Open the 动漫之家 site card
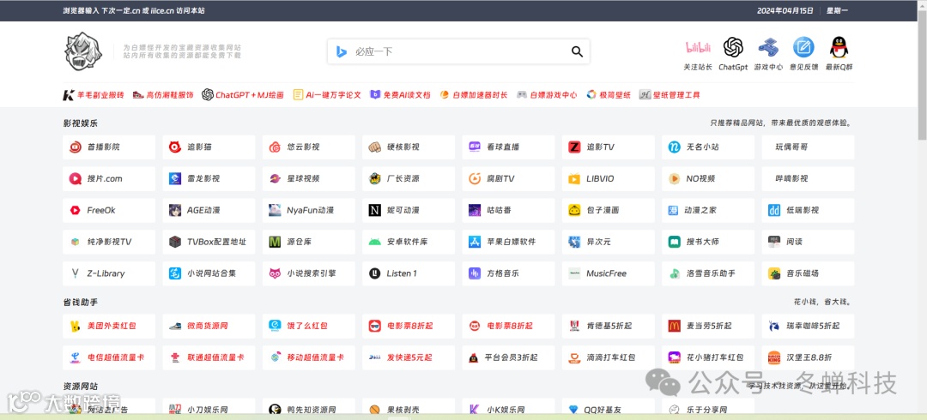 pos(708,210)
